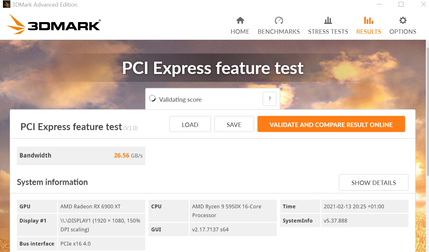Click the vertical scrollbar on right edge

[427, 110]
